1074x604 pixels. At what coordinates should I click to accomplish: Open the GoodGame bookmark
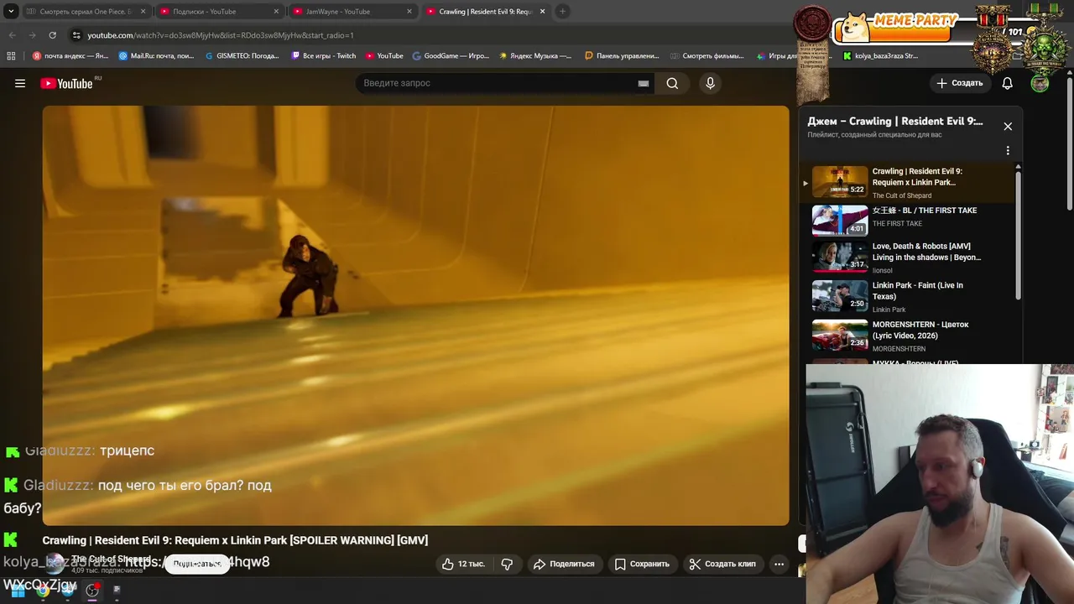[x=451, y=56]
